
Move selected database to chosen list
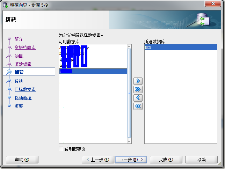coord(138,81)
